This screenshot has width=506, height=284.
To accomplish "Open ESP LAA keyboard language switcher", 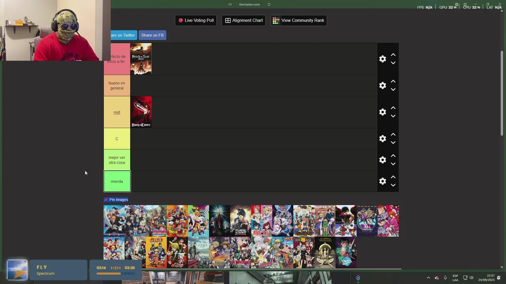I will [455, 278].
